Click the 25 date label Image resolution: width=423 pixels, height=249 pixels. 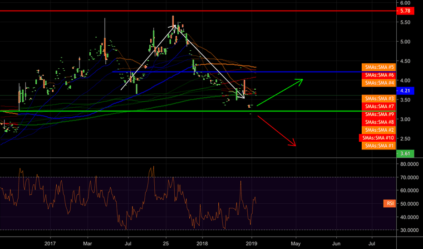(x=166, y=244)
